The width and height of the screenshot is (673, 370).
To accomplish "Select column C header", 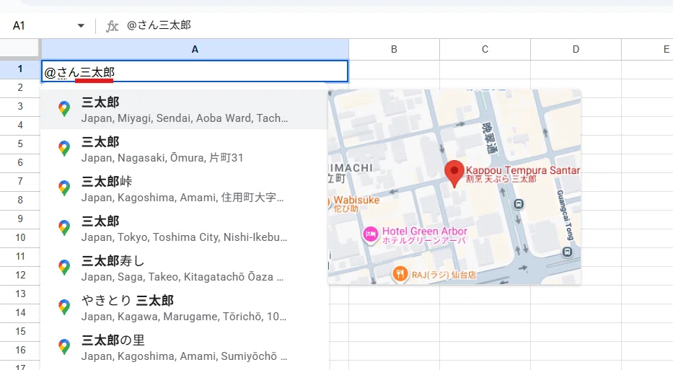I will tap(485, 49).
